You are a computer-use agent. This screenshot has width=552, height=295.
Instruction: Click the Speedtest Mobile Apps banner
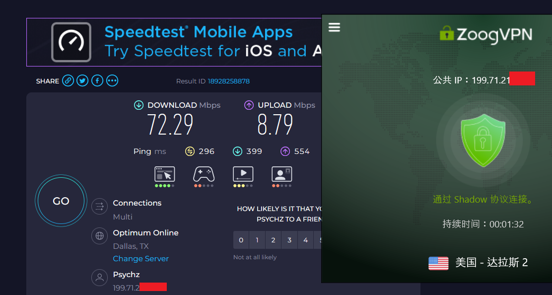(x=174, y=42)
